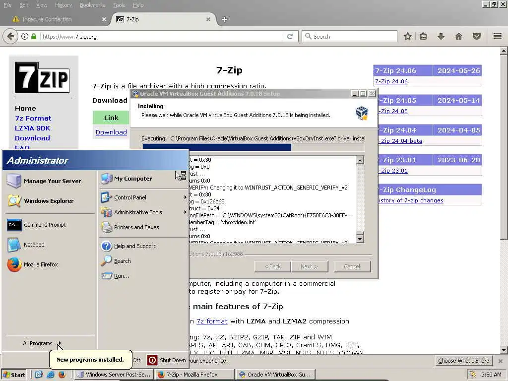Open Pocket icon in Firefox toolbar
The height and width of the screenshot is (381, 508).
click(477, 36)
